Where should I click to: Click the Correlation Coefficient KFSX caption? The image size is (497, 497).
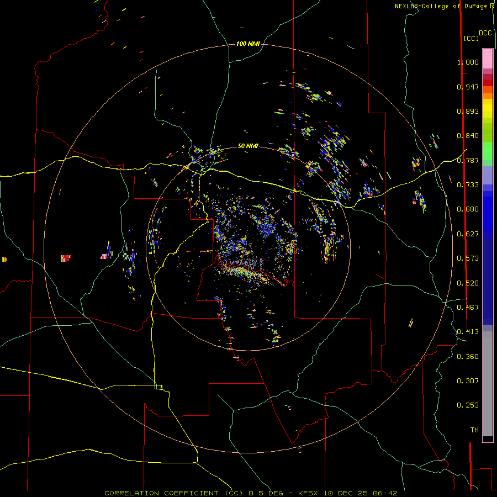(x=251, y=493)
